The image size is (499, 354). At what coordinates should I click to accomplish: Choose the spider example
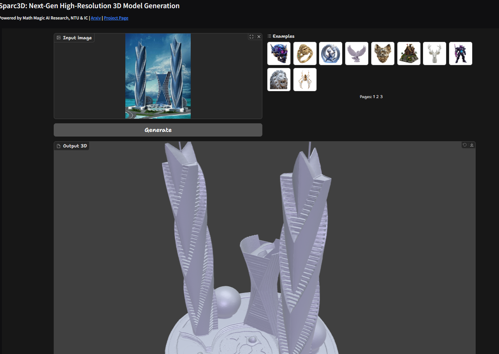point(305,79)
